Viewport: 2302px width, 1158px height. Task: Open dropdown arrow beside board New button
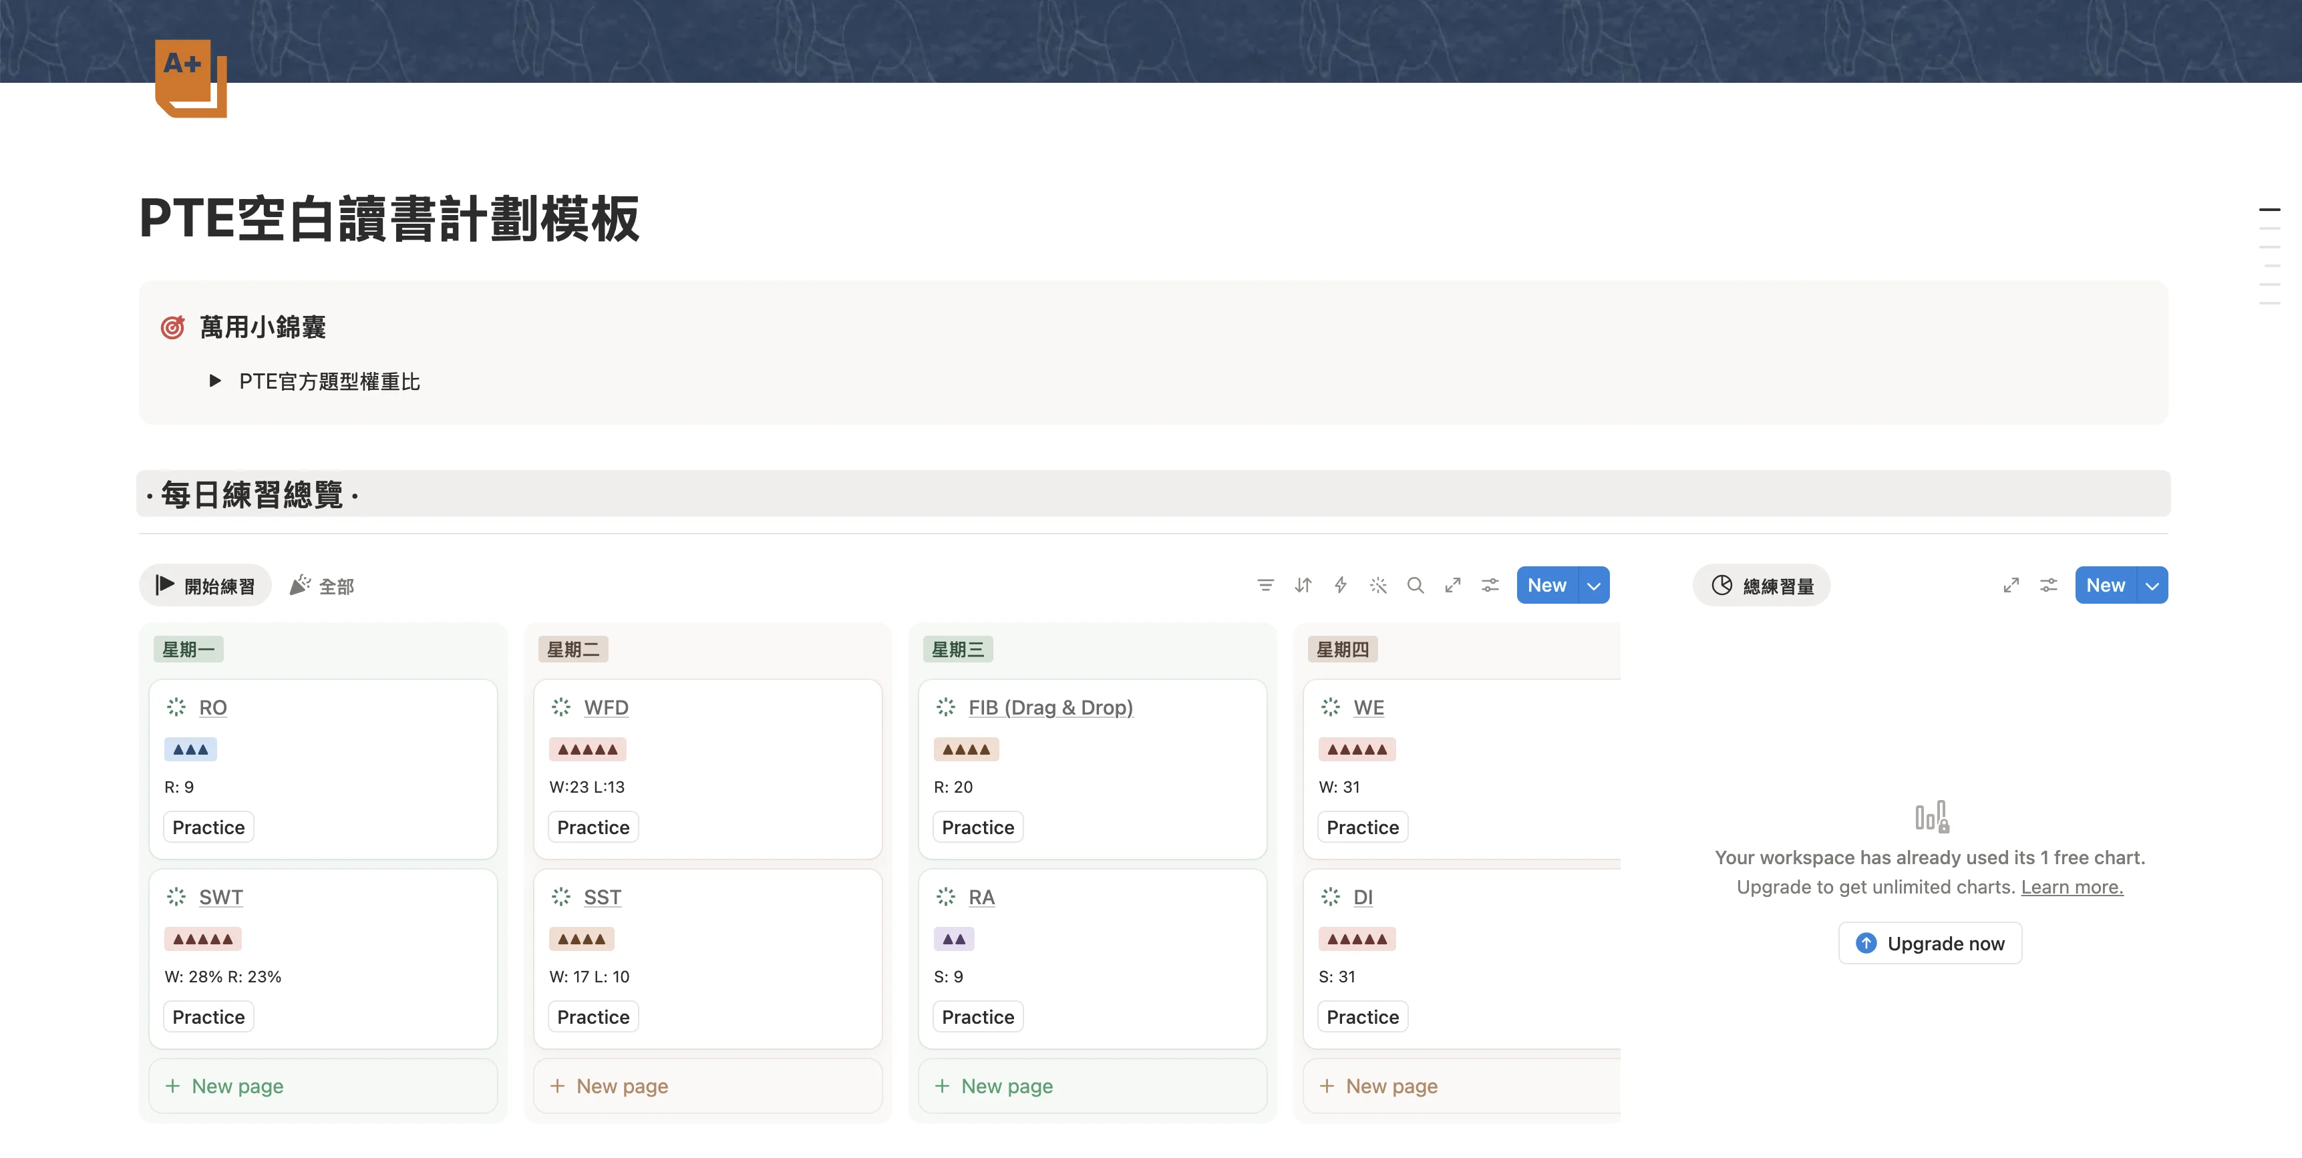click(1593, 585)
